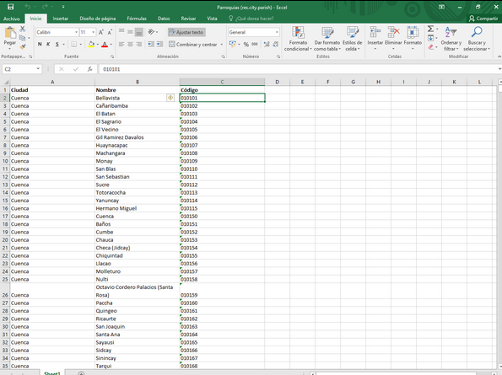This screenshot has height=375, width=502.
Task: Increase the font size with the larger A
Action: 101,32
